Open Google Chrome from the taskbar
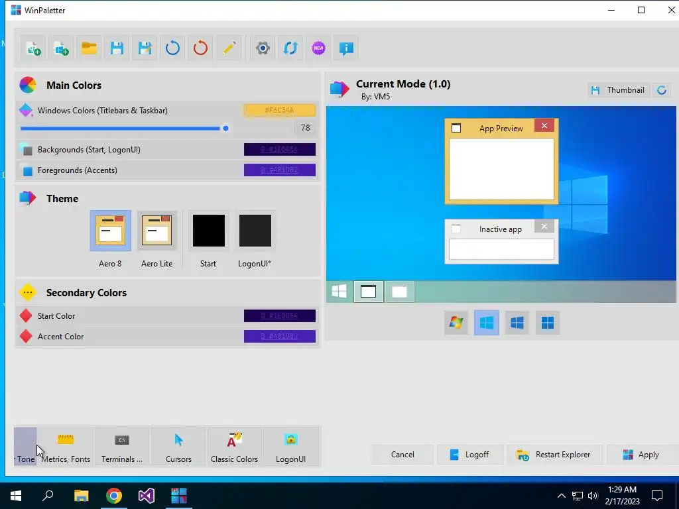679x509 pixels. point(114,496)
